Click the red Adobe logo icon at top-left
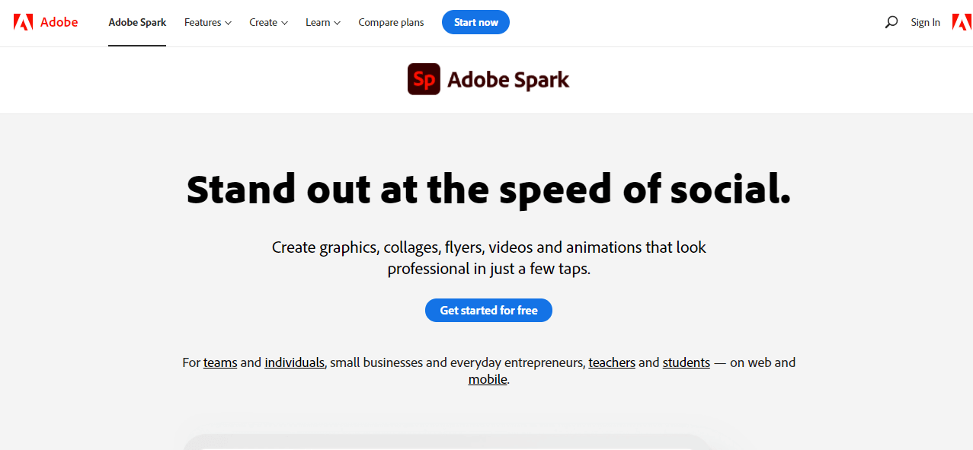 coord(23,22)
